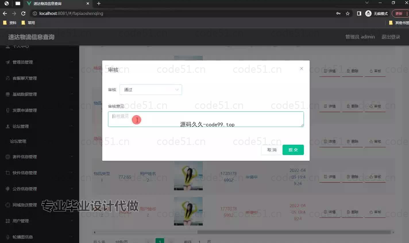Click the 公告信息管理 sidebar icon

8,189
